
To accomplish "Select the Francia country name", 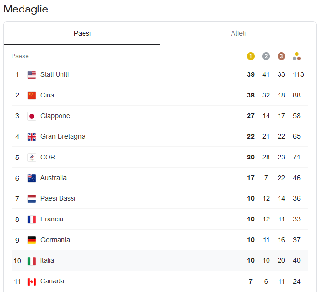I will click(x=52, y=219).
